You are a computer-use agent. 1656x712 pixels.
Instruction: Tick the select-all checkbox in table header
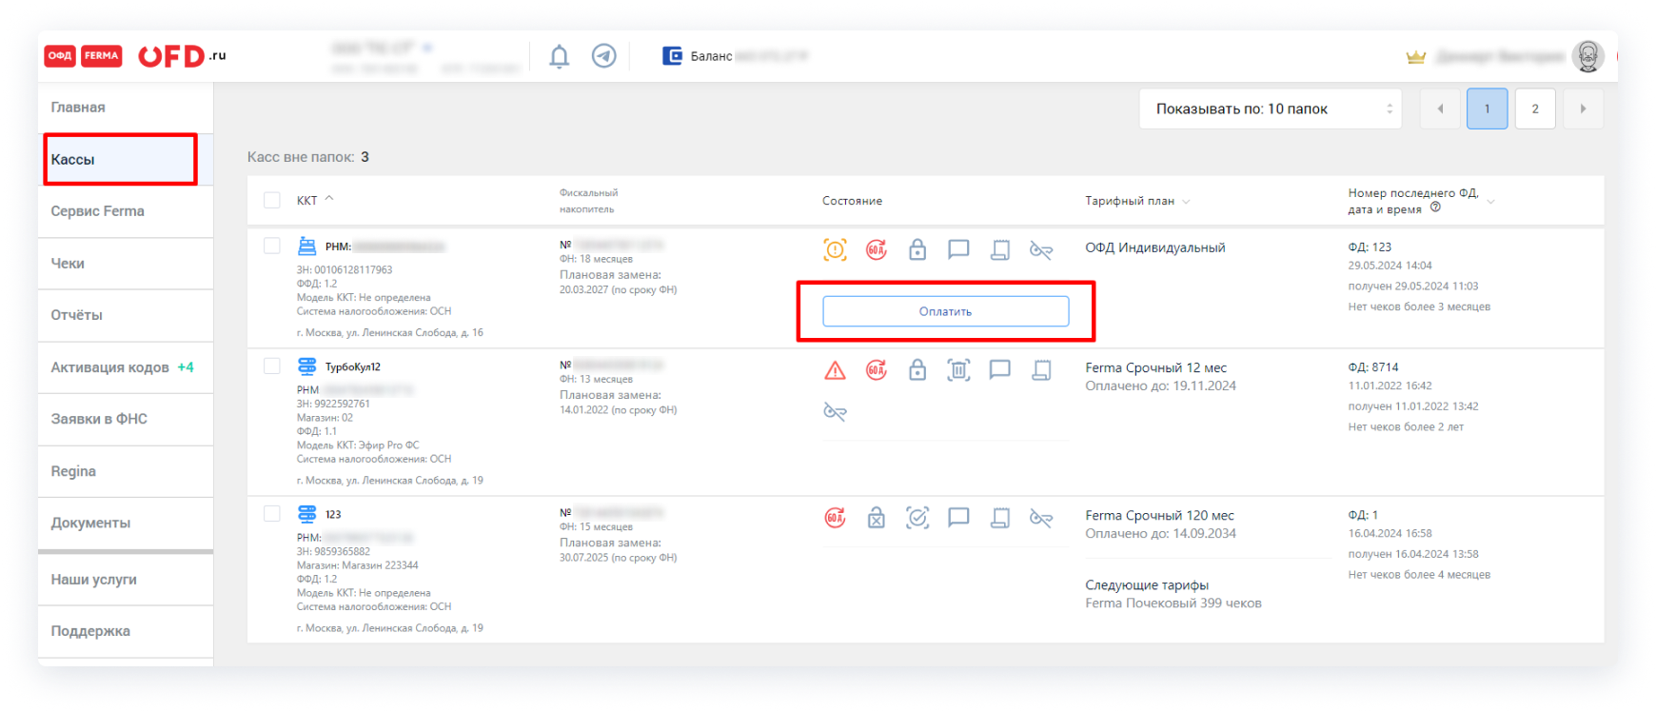(272, 200)
